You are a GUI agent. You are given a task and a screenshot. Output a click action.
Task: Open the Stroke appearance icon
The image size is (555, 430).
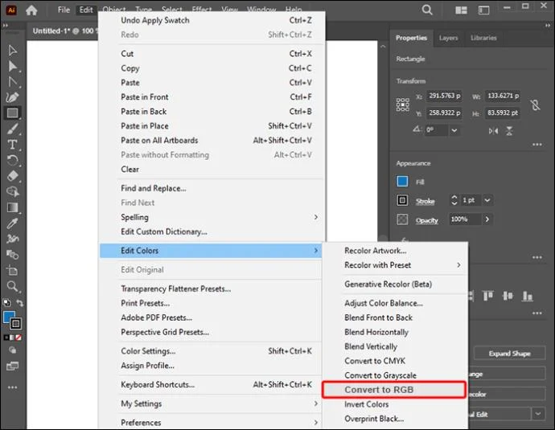(402, 200)
